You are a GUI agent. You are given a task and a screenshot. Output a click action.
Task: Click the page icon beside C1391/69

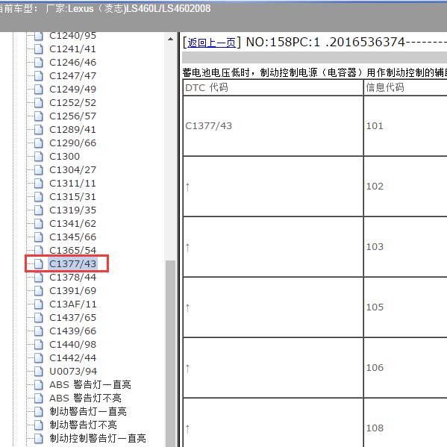(39, 291)
